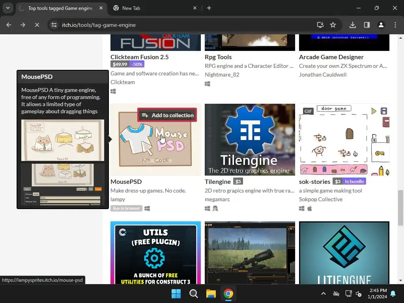Image resolution: width=404 pixels, height=303 pixels.
Task: Close the Game engine tab
Action: pyautogui.click(x=101, y=8)
